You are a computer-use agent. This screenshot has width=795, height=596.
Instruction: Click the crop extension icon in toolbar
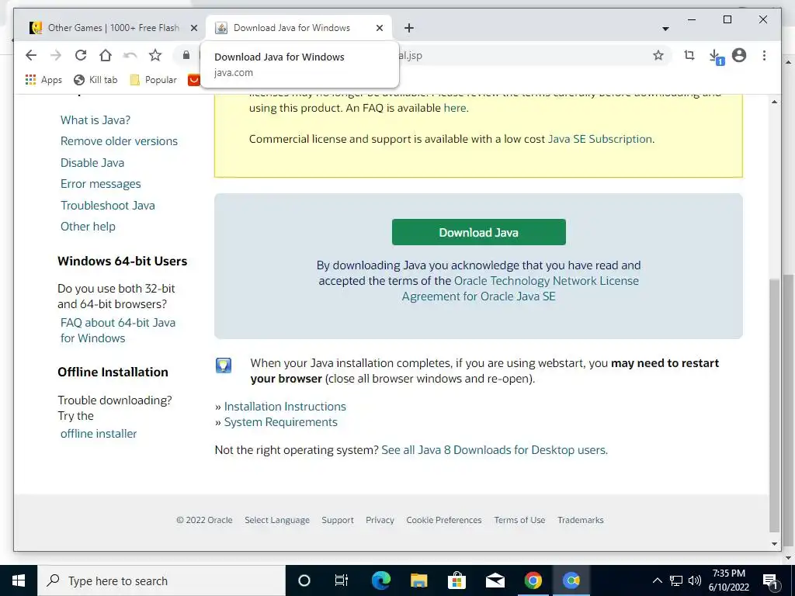tap(689, 55)
